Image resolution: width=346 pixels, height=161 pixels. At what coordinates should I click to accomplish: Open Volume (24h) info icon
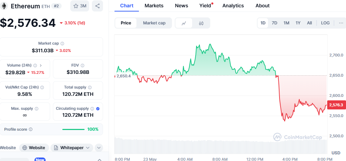coord(35,66)
